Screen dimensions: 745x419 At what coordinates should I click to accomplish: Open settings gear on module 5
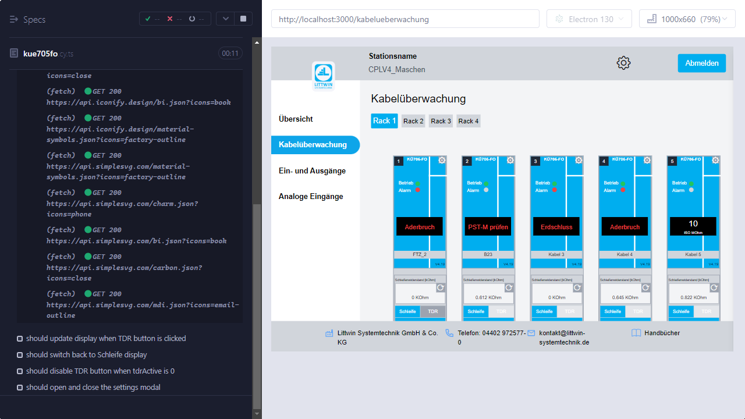point(715,161)
